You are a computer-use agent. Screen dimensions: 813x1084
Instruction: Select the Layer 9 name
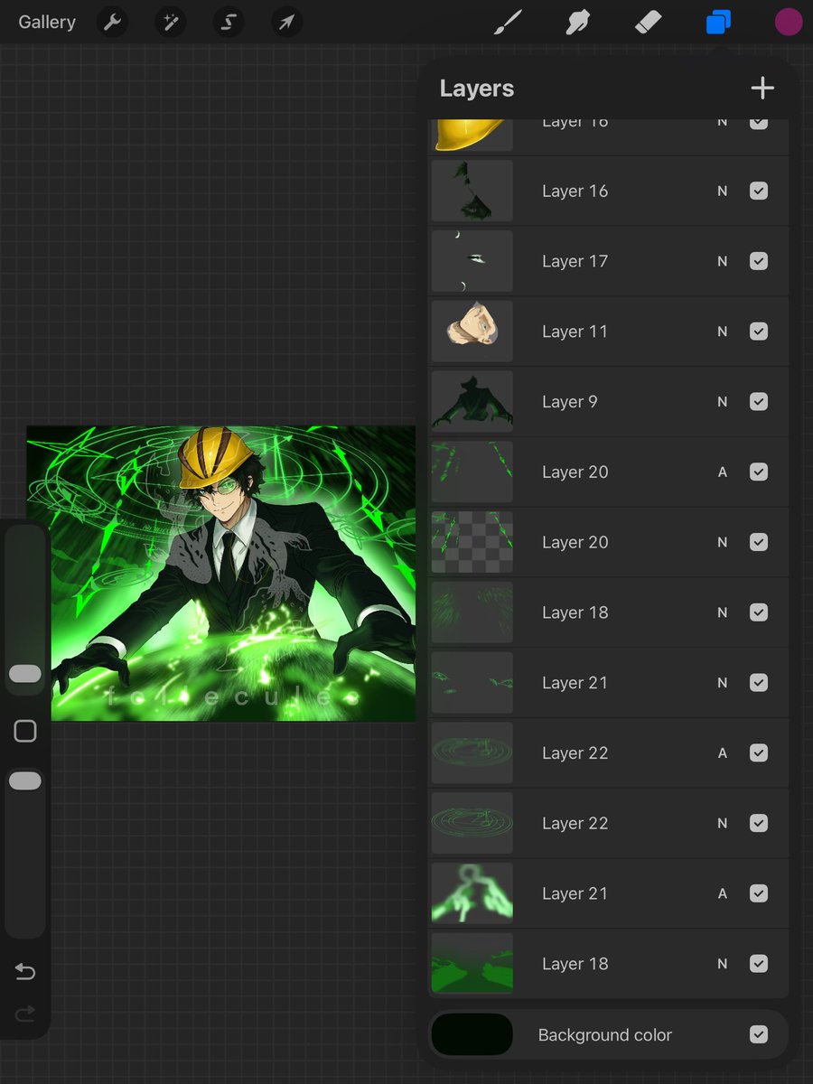[x=569, y=402]
